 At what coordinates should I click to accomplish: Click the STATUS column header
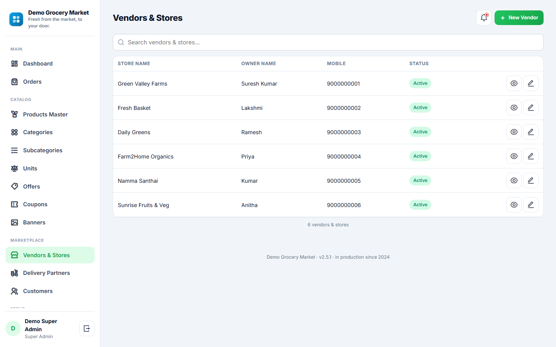click(419, 64)
